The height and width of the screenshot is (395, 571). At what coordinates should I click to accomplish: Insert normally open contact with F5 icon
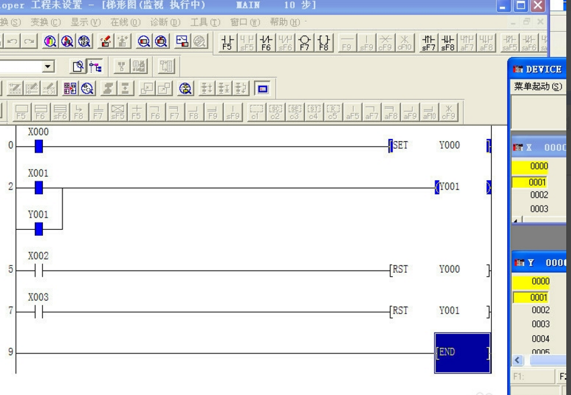point(228,42)
